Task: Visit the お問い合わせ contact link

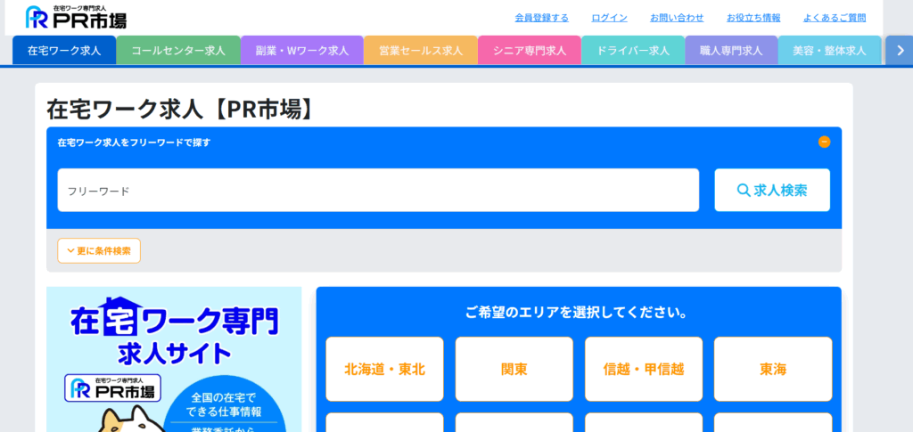Action: tap(677, 18)
